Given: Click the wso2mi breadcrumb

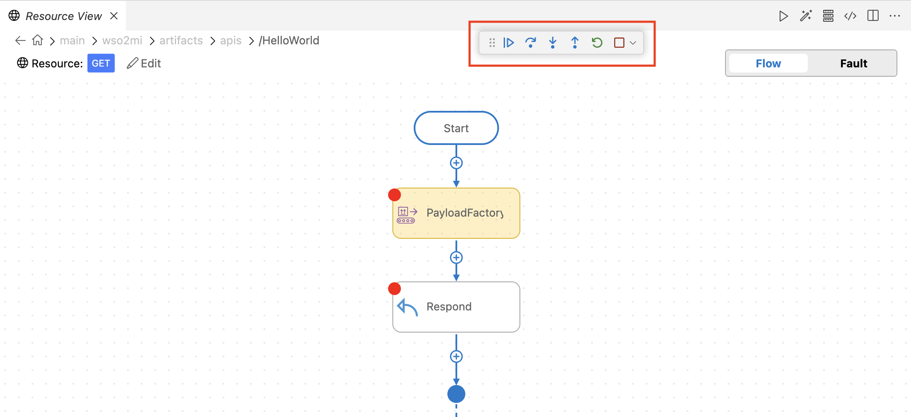Looking at the screenshot, I should pyautogui.click(x=122, y=41).
